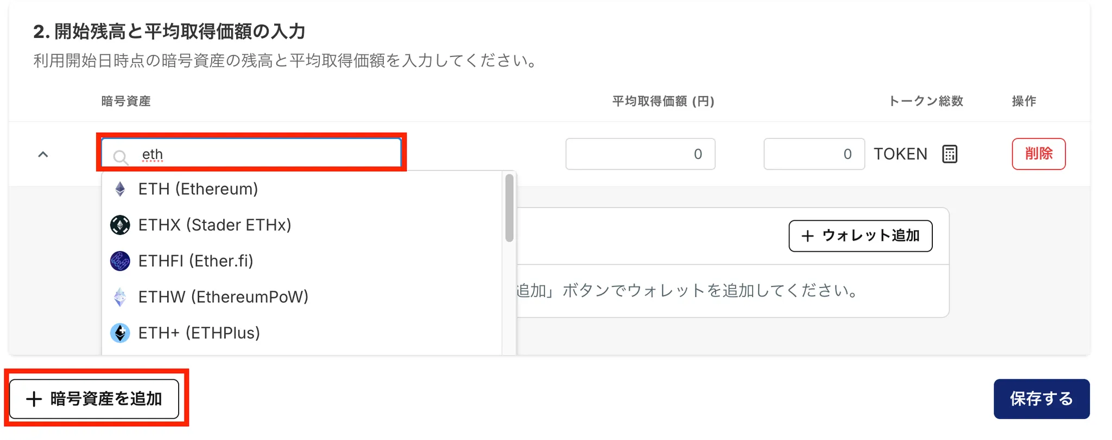Click the dropdown list scrollbar
This screenshot has height=440, width=1112.
tap(509, 208)
